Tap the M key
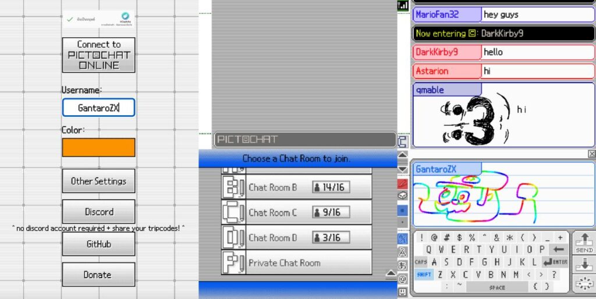 pos(516,275)
